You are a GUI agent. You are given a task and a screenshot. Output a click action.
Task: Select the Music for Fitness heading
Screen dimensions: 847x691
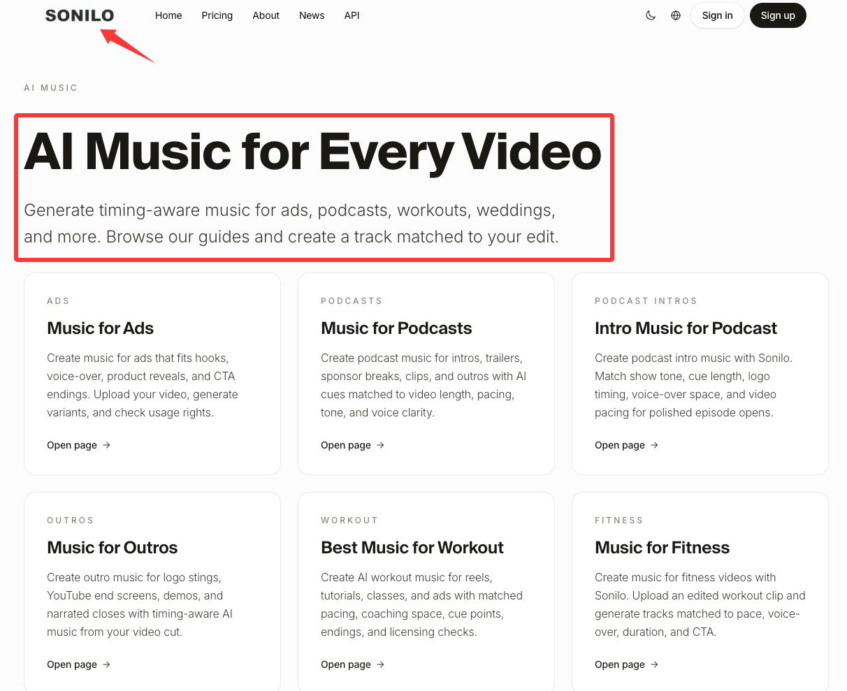tap(662, 548)
